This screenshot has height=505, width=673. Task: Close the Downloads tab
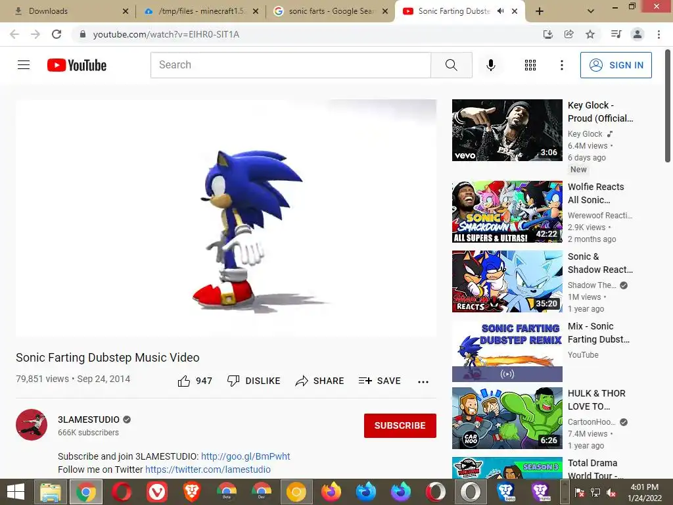coord(126,11)
